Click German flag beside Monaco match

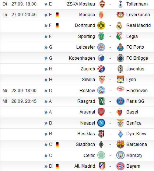[57, 15]
